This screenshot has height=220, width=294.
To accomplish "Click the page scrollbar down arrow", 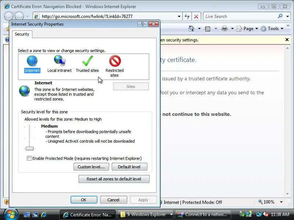I will tap(287, 194).
